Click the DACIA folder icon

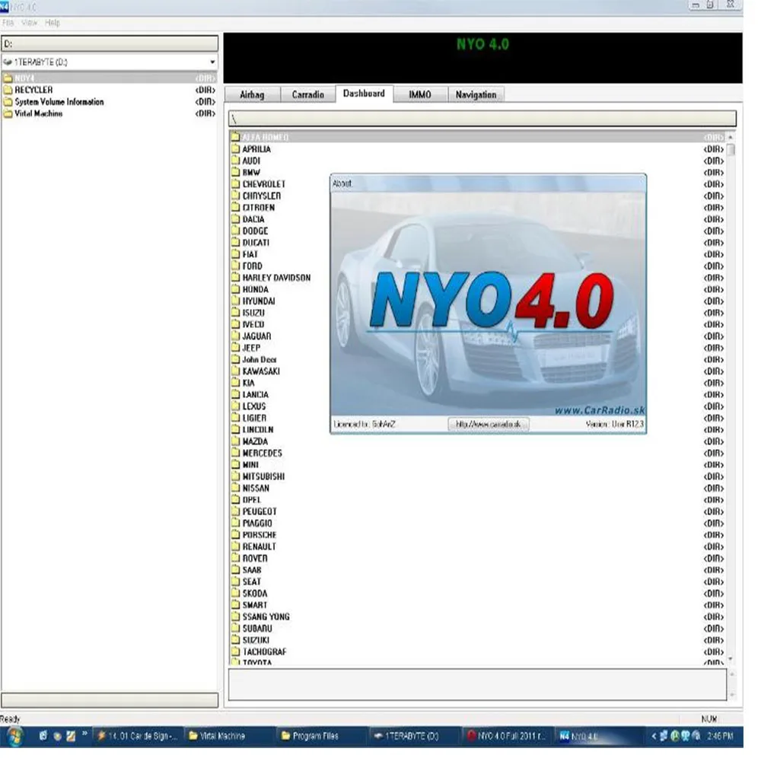235,219
